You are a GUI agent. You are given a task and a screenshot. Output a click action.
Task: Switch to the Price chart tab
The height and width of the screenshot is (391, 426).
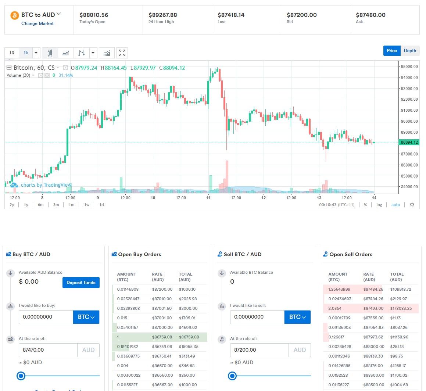(x=392, y=51)
